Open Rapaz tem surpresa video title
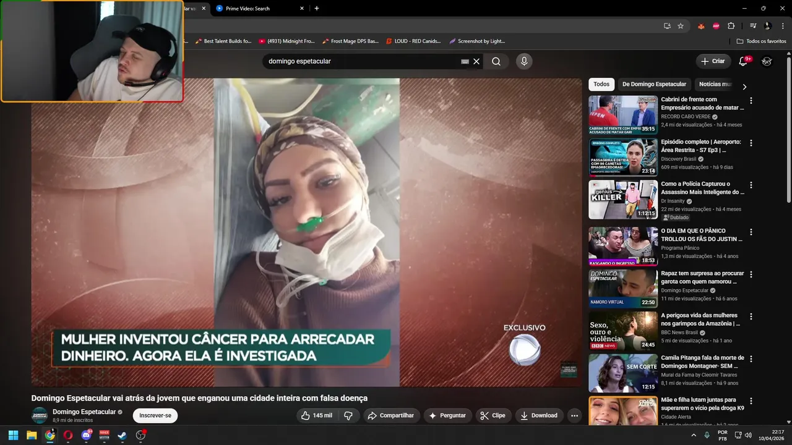Image resolution: width=792 pixels, height=445 pixels. point(702,277)
